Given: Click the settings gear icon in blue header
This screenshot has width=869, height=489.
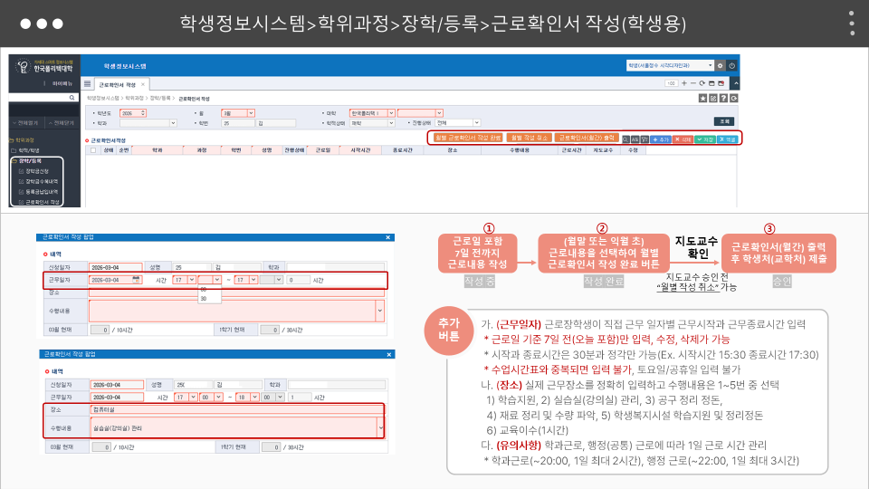Looking at the screenshot, I should (720, 66).
